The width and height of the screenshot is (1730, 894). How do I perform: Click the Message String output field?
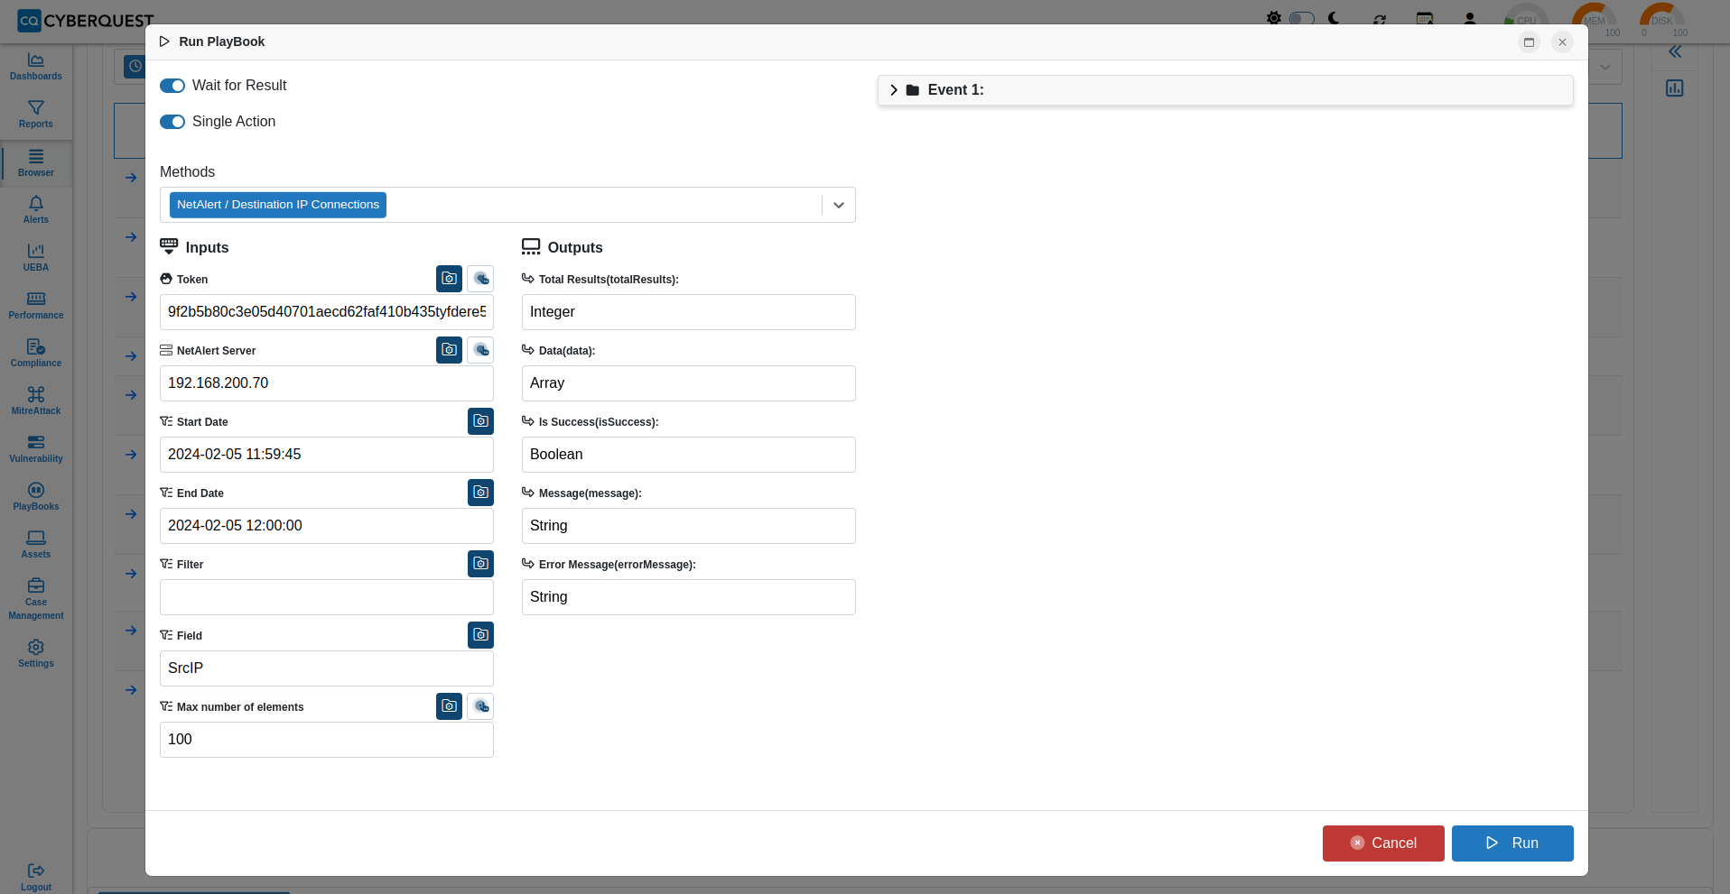pos(689,526)
